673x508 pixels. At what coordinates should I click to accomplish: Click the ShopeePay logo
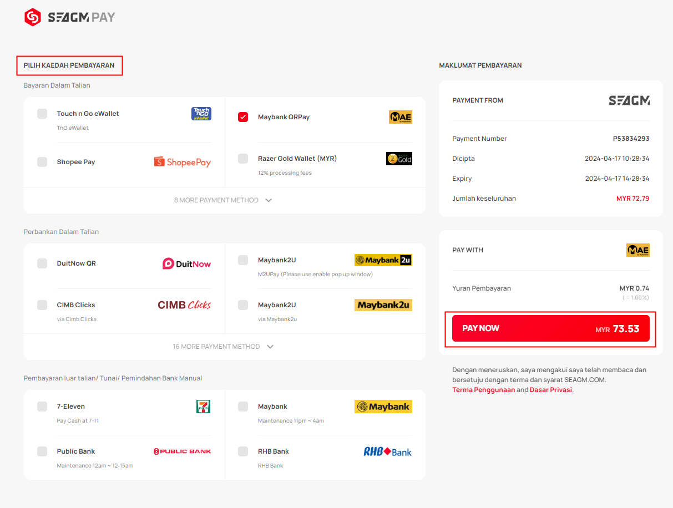tap(183, 162)
